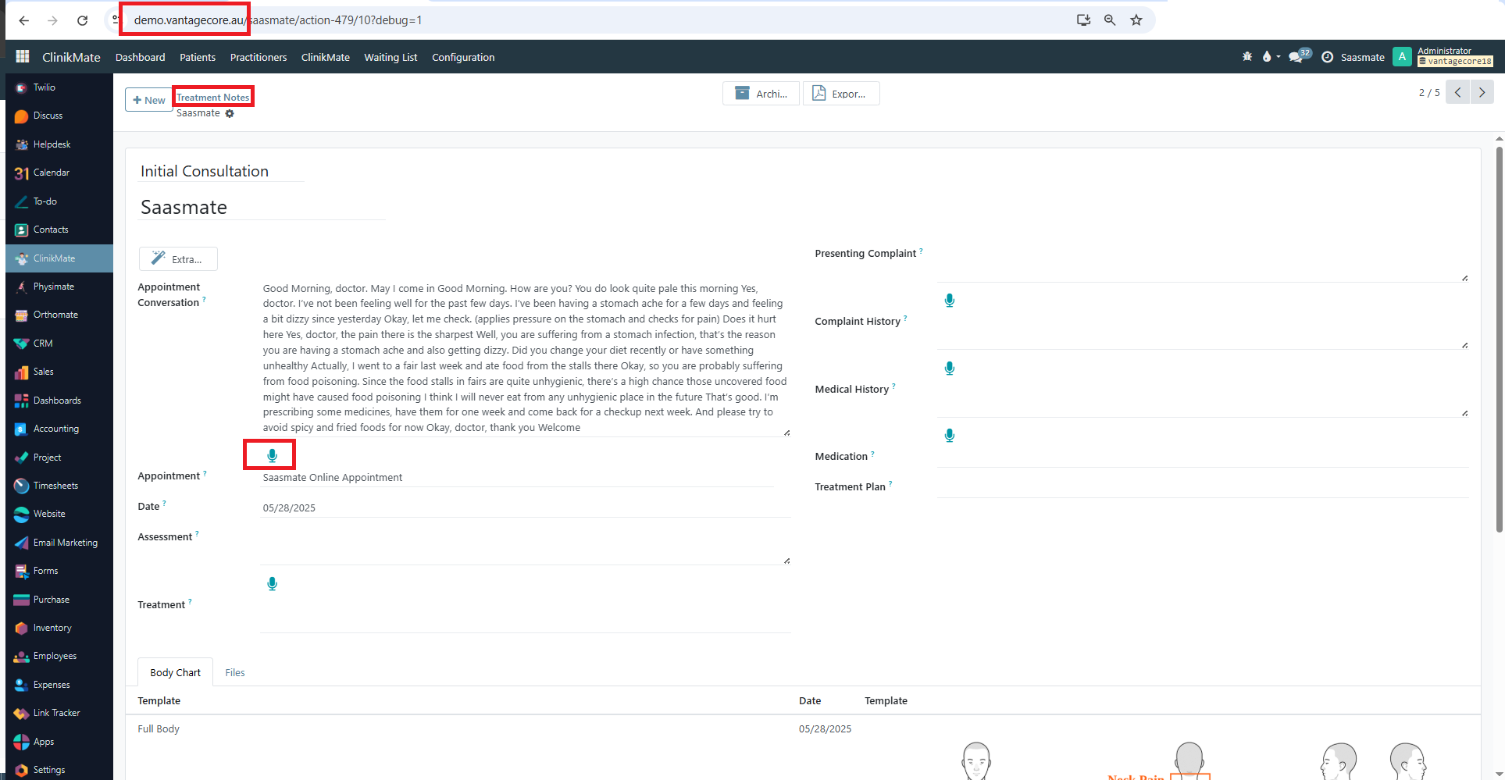Click the debug bug icon in the top bar
Screen dimensions: 1505x780
pyautogui.click(x=1246, y=56)
